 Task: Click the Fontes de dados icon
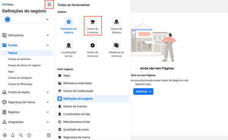[x=5, y=92]
